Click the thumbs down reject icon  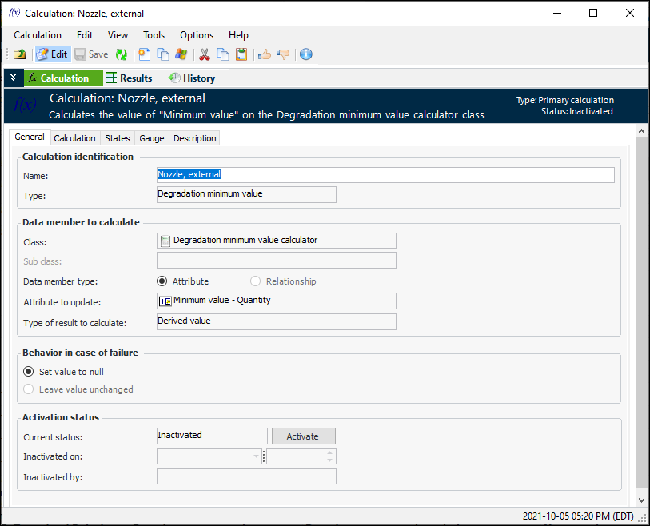tap(283, 54)
